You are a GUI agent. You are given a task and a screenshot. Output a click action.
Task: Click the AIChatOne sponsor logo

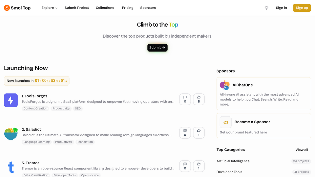click(x=224, y=85)
